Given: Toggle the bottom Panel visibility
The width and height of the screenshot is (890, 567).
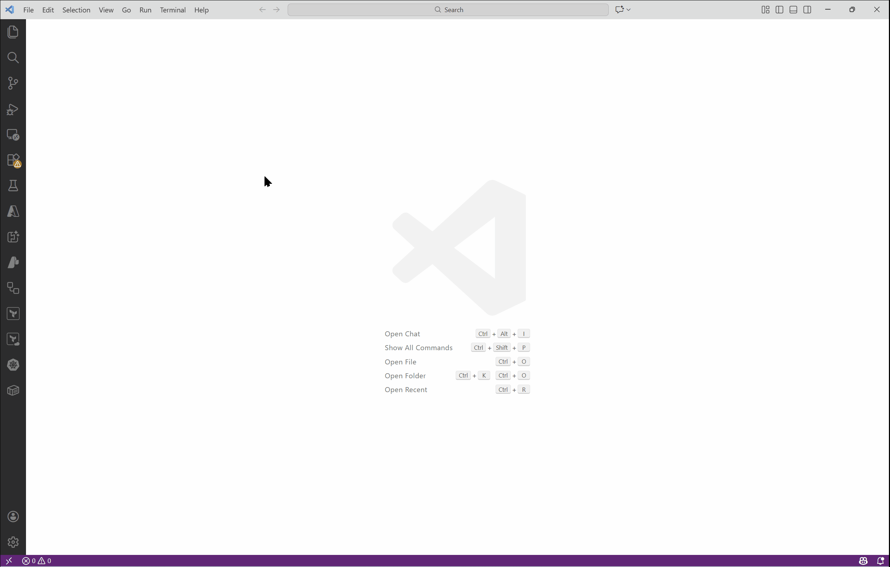Looking at the screenshot, I should point(793,10).
